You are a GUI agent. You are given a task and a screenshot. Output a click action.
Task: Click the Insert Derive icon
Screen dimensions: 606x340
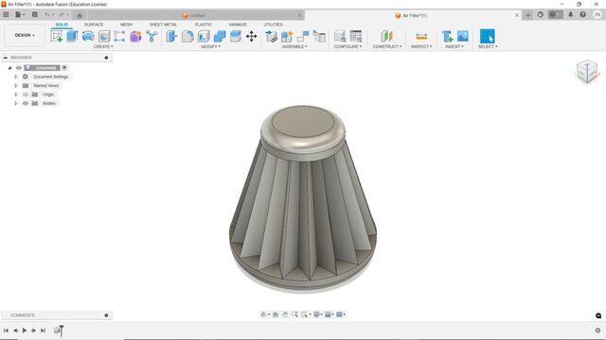click(x=447, y=37)
